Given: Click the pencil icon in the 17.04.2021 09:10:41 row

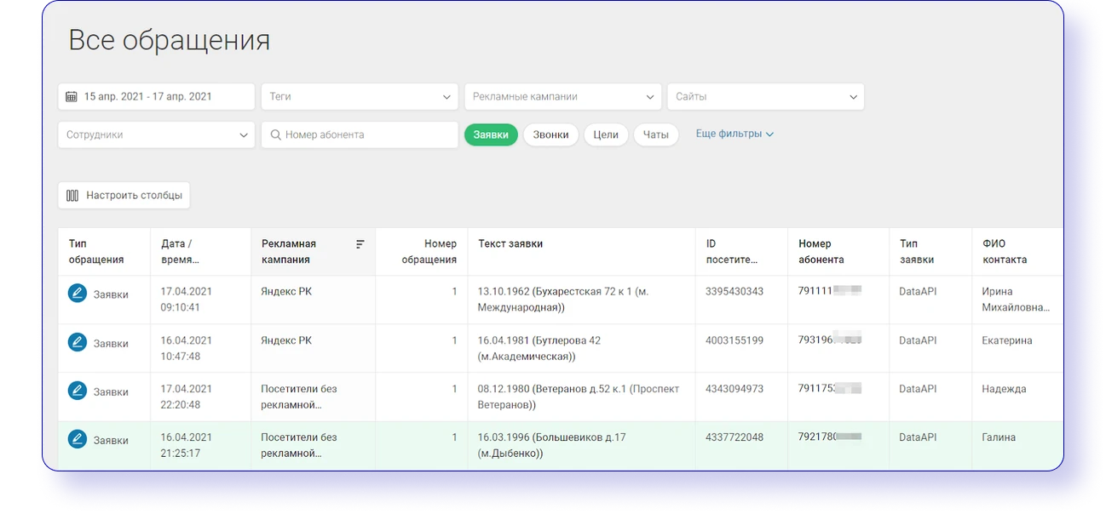Looking at the screenshot, I should click(78, 294).
